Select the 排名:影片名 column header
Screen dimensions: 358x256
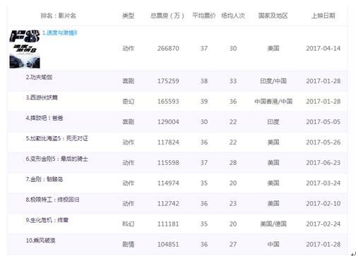pyautogui.click(x=59, y=16)
